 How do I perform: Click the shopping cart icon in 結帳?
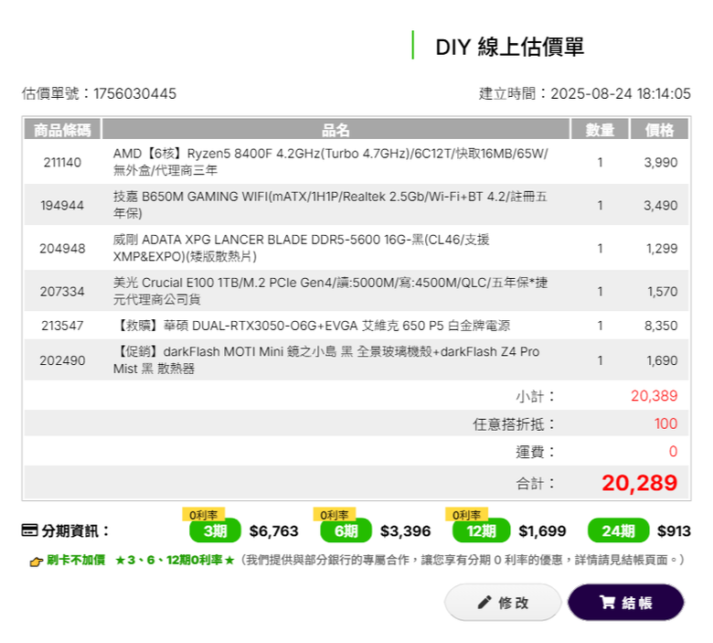[x=607, y=602]
